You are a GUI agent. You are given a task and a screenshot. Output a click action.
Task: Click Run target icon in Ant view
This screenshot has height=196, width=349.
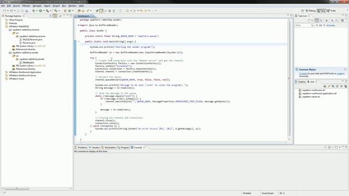coord(337,86)
